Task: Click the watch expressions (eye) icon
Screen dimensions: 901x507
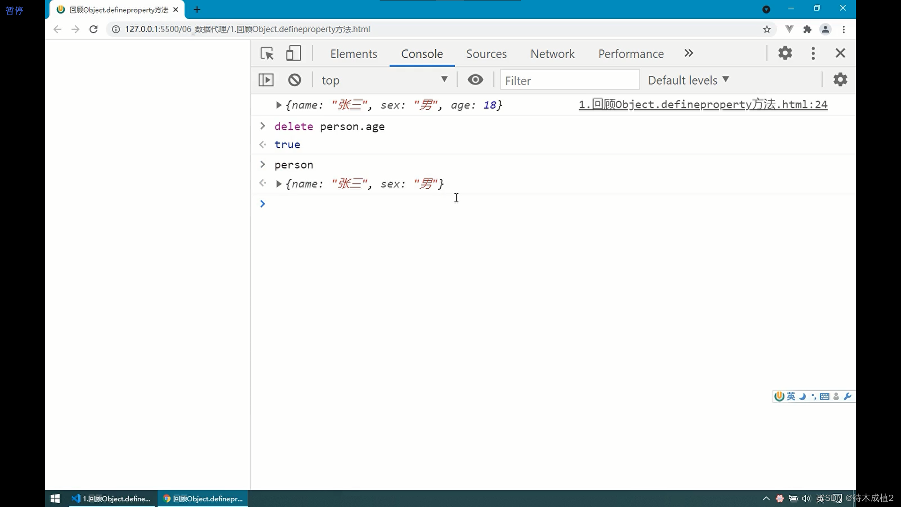Action: click(475, 80)
